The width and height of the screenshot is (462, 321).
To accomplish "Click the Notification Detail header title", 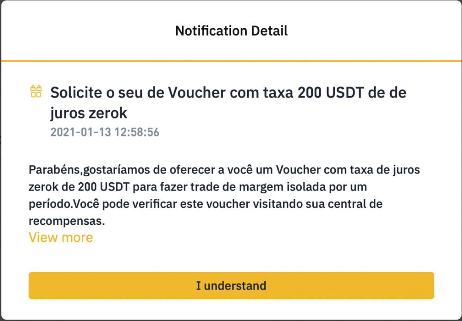I will pos(231,31).
